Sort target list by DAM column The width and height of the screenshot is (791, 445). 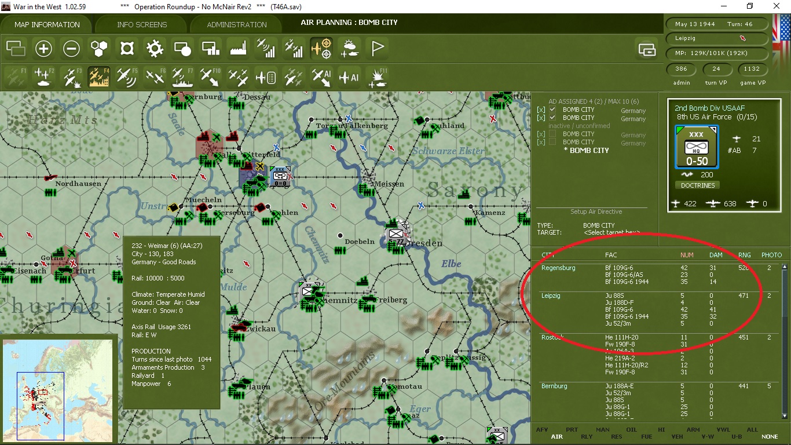716,255
